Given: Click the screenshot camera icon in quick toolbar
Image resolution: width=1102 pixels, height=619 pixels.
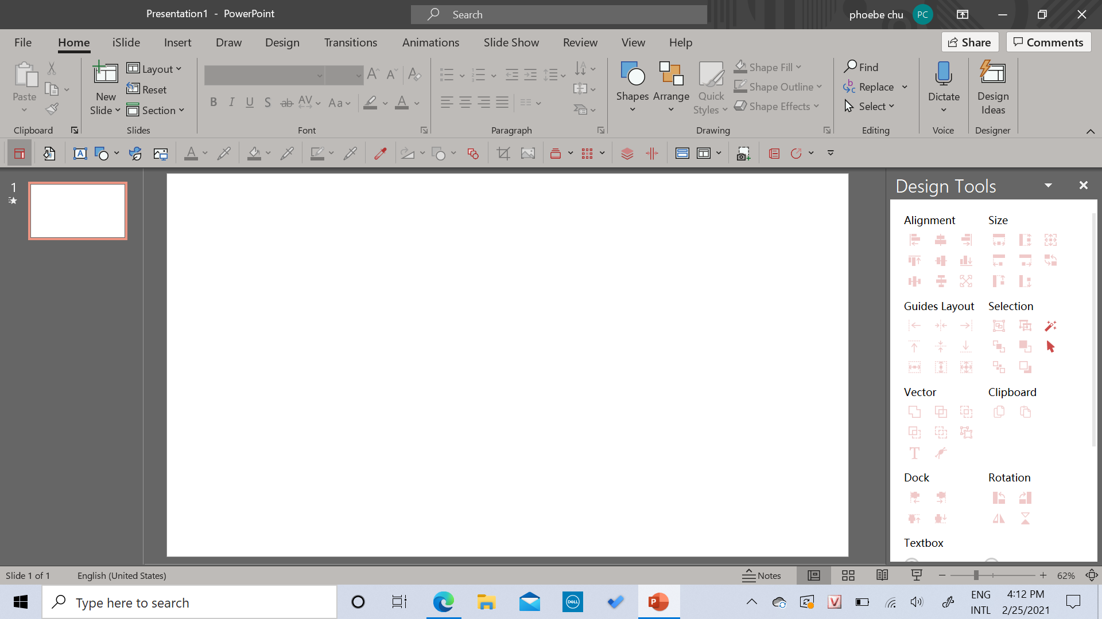Looking at the screenshot, I should coord(744,154).
